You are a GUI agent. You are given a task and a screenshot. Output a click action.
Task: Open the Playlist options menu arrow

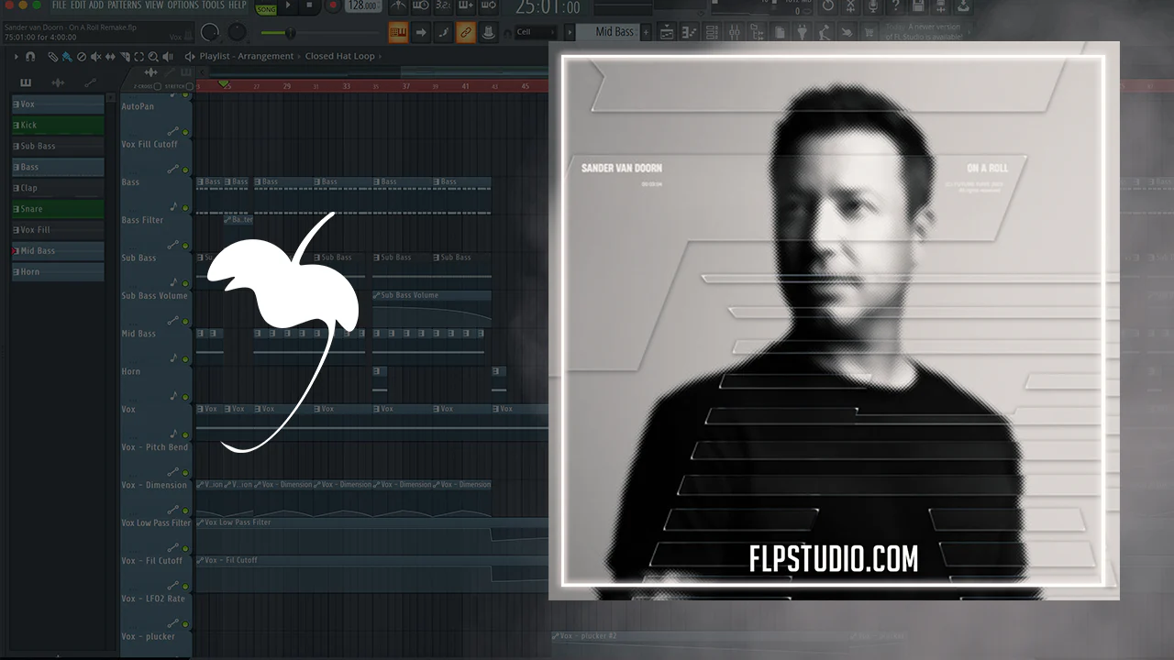(x=16, y=57)
